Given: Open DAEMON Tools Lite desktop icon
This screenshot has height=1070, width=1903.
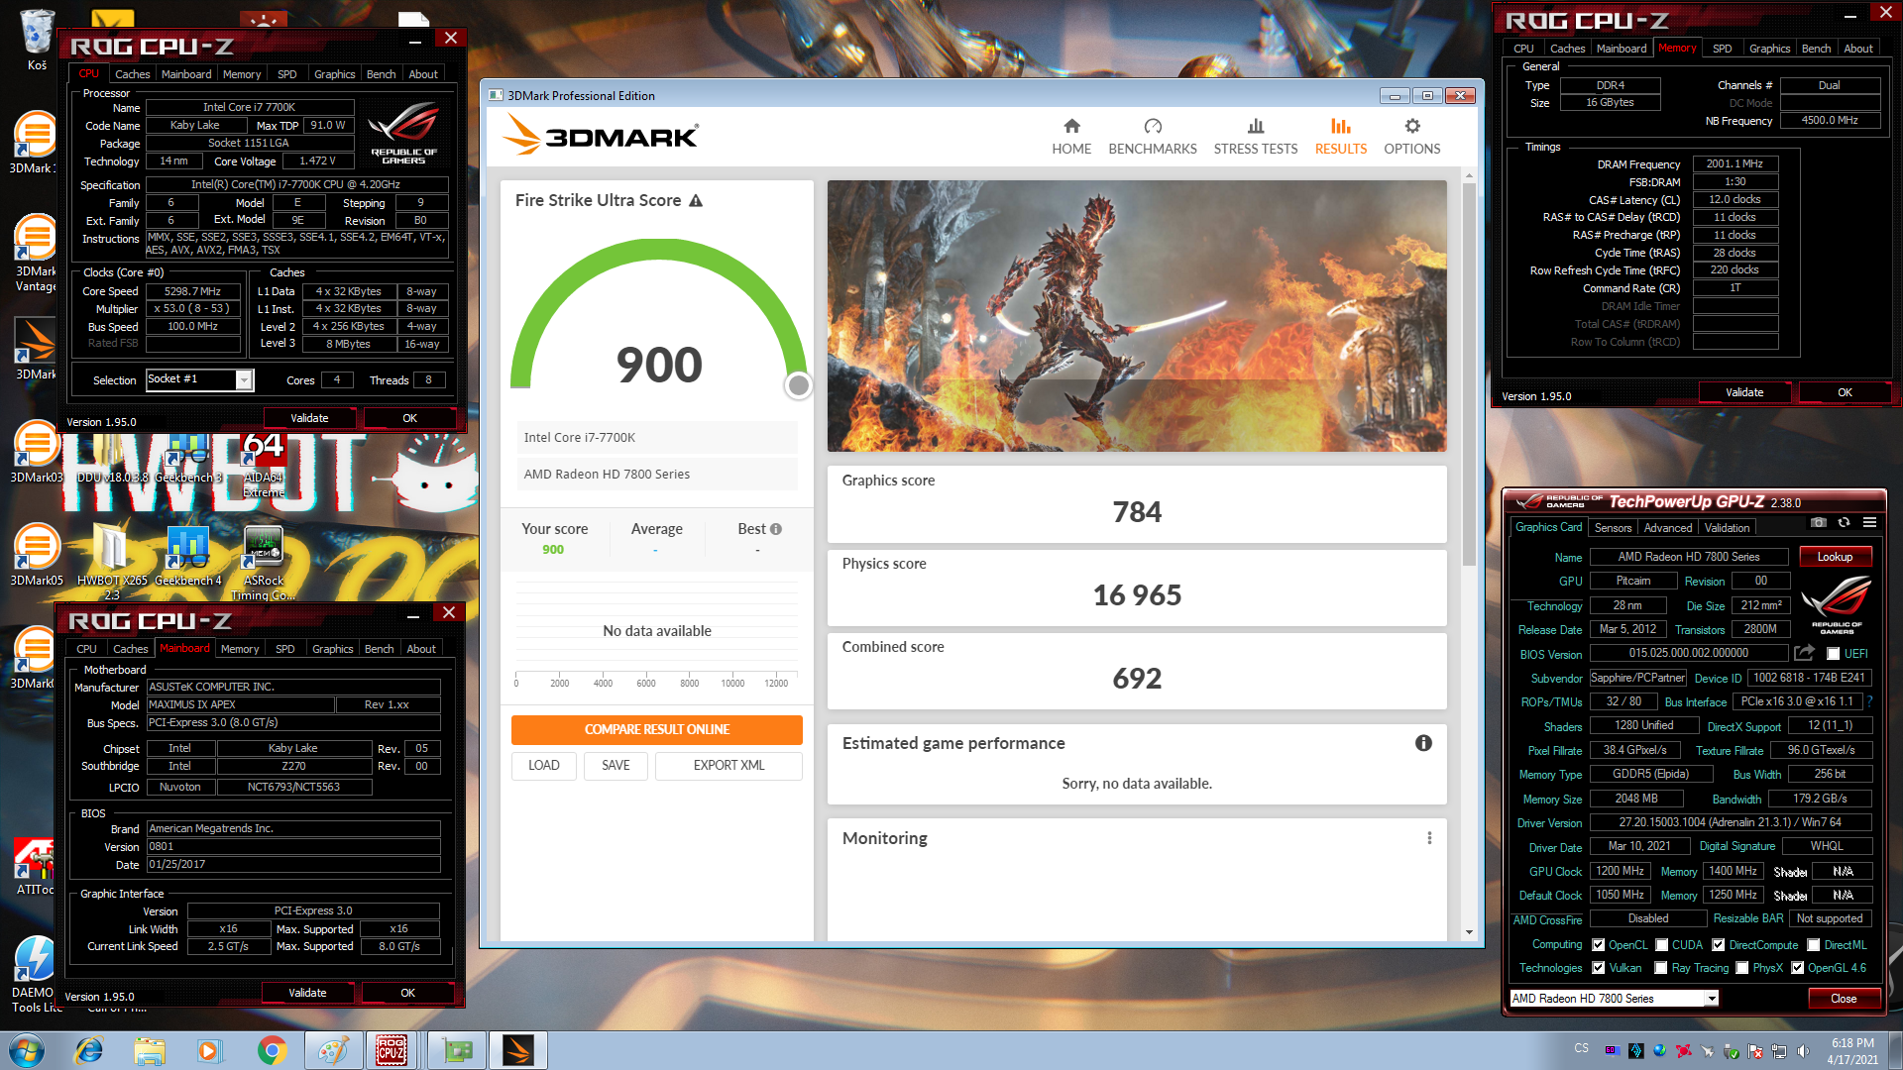Looking at the screenshot, I should pos(36,973).
